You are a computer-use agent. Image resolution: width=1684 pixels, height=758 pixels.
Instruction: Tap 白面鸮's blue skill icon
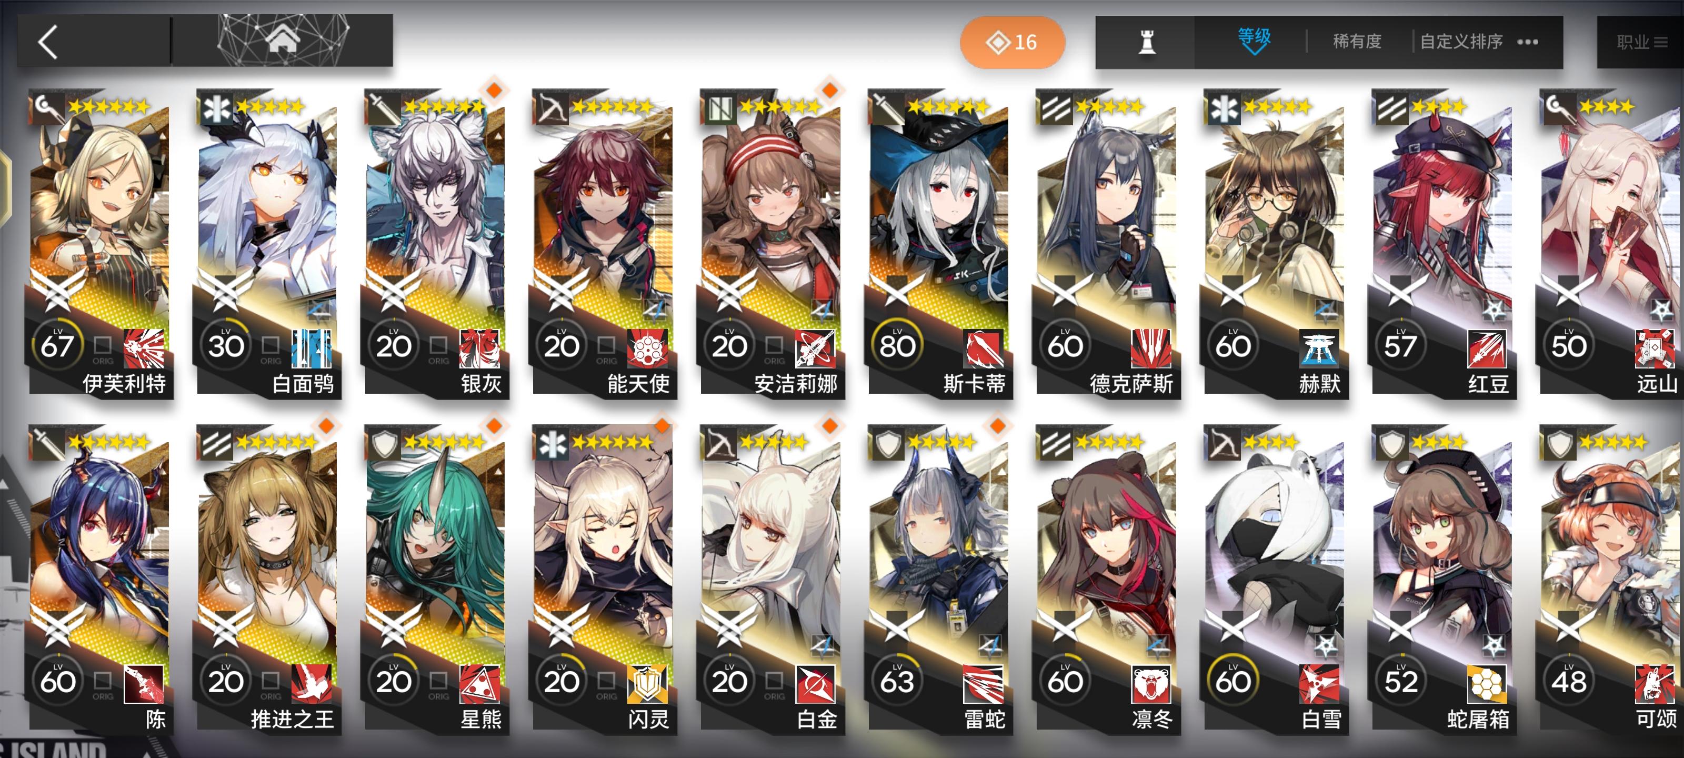click(311, 348)
